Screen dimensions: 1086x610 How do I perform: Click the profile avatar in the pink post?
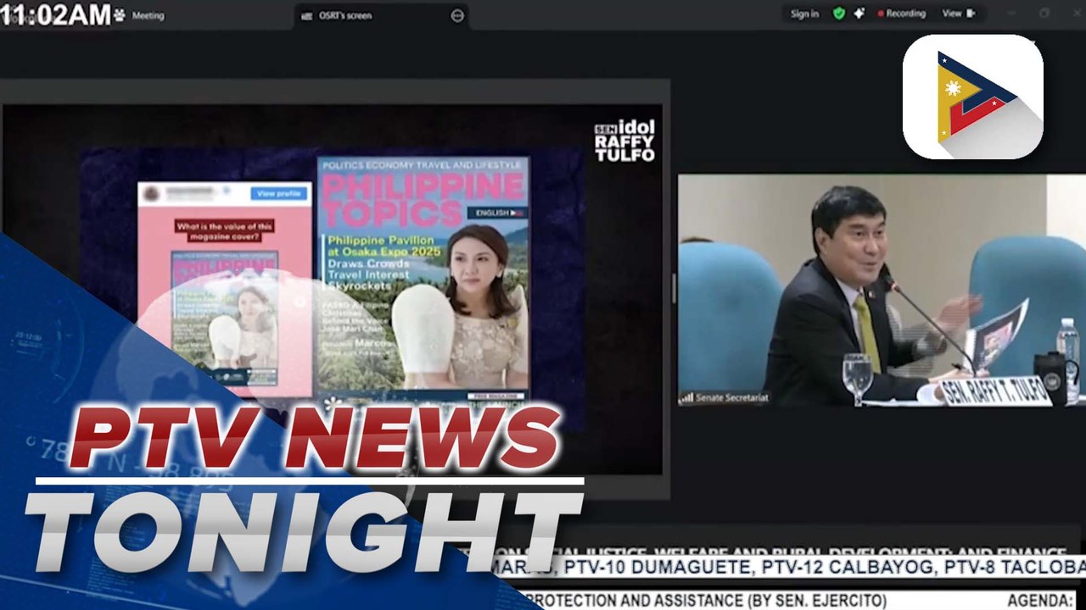[151, 194]
